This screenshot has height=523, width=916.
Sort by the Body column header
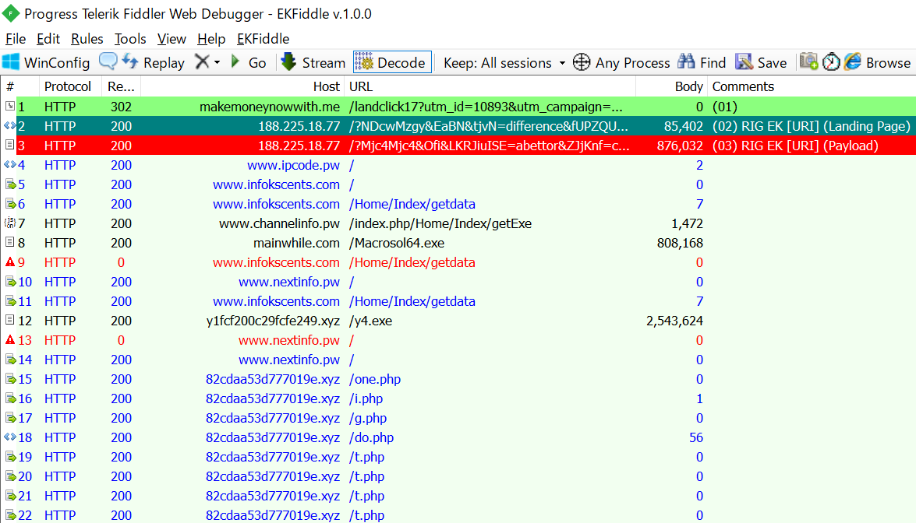[672, 86]
